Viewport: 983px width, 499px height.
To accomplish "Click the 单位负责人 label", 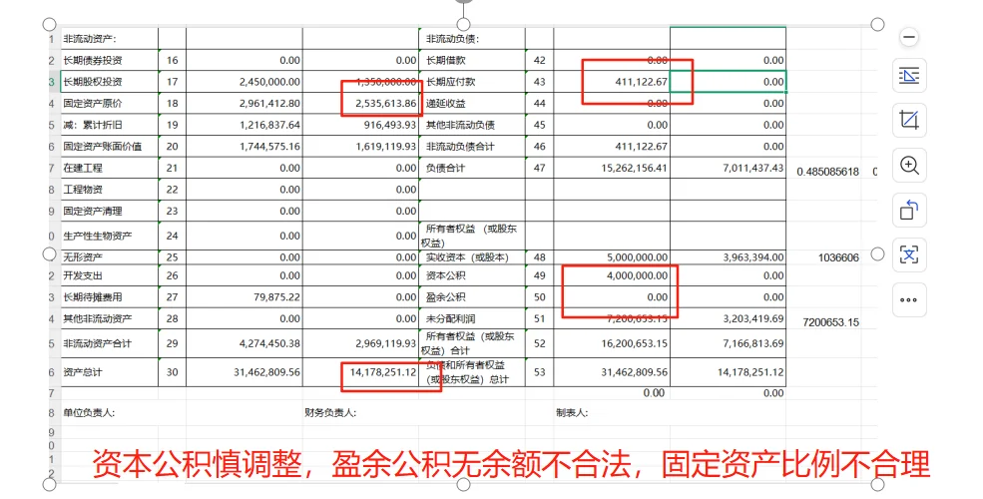I will tap(89, 413).
